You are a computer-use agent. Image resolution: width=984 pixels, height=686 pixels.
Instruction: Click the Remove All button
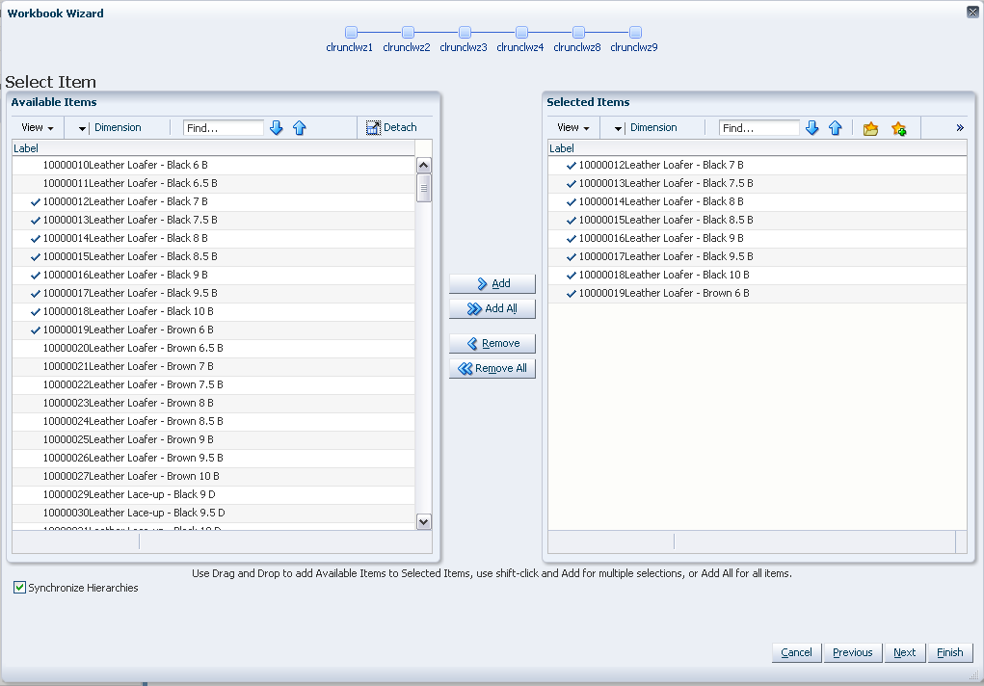[492, 368]
